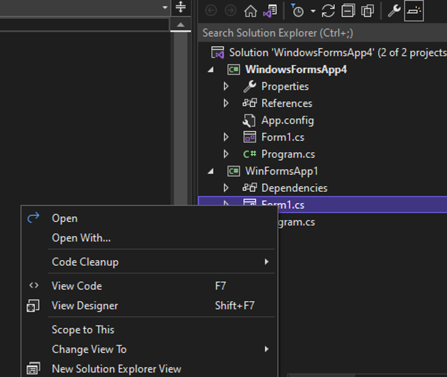
Task: Select the WindowsFormsApp4 project
Action: [296, 70]
